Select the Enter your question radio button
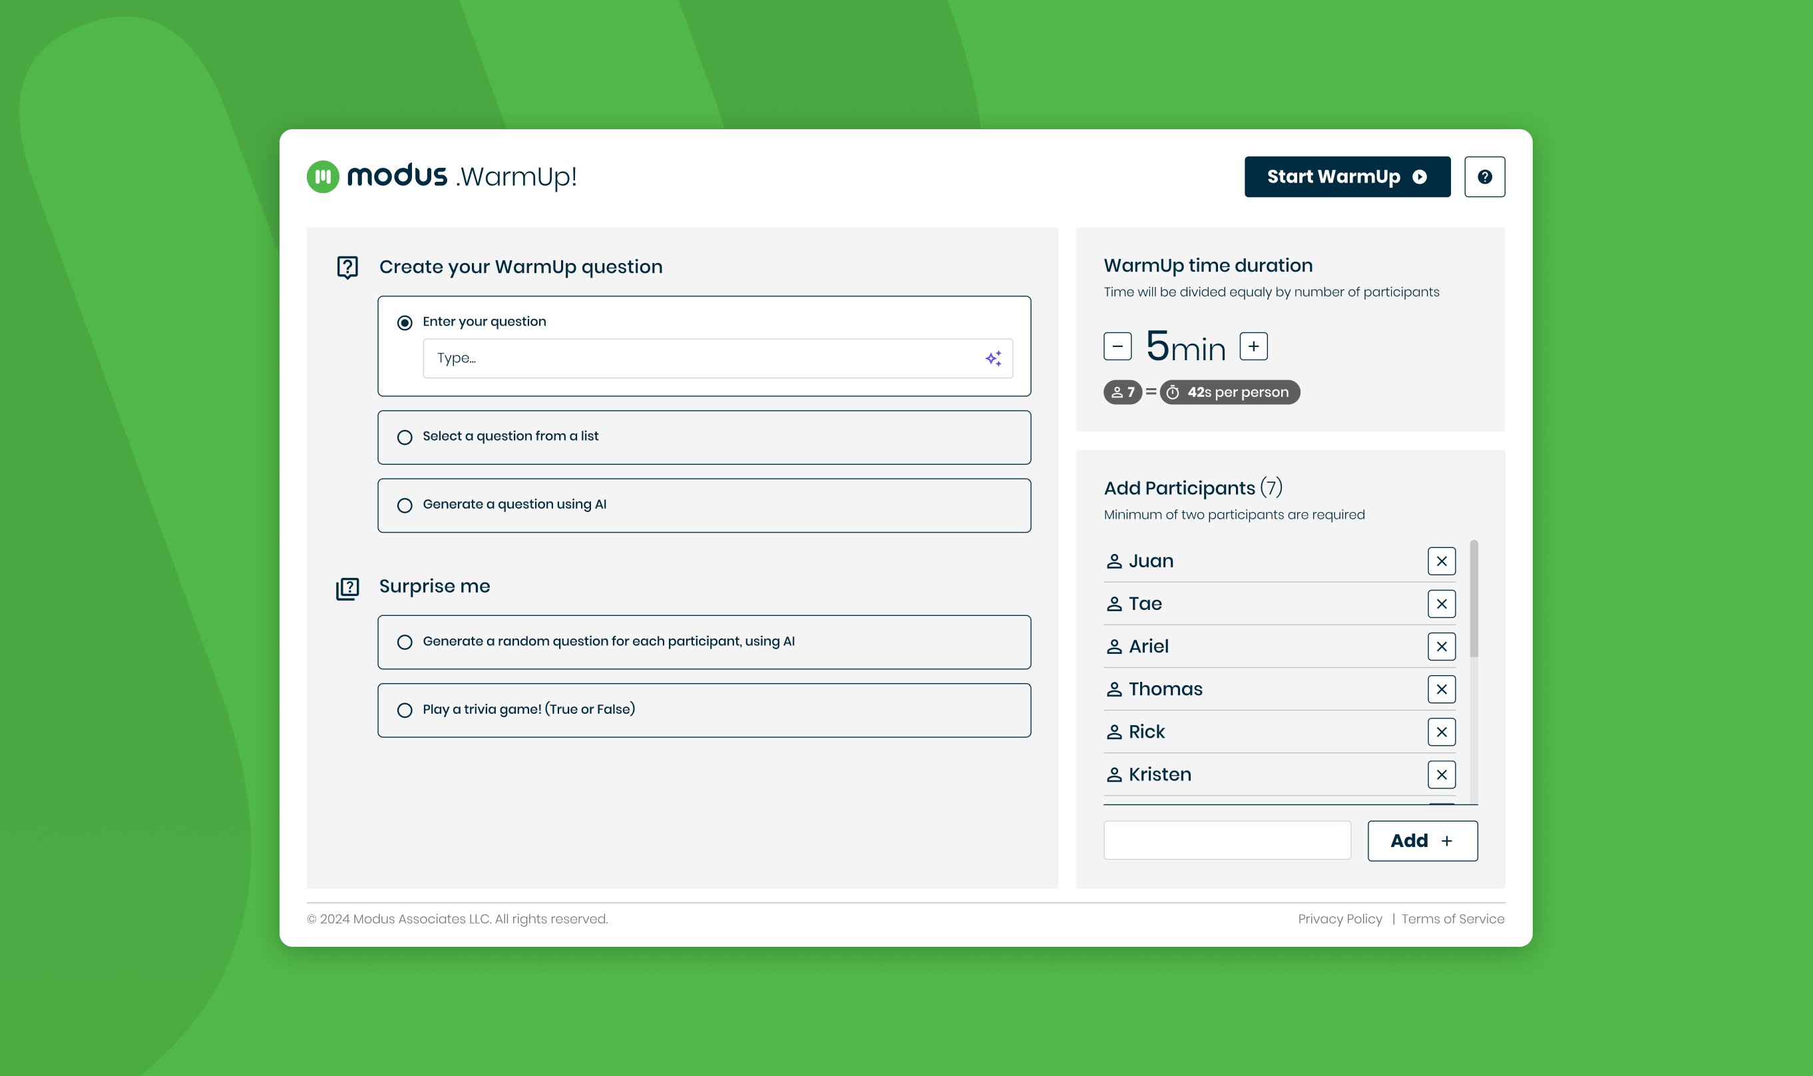1813x1076 pixels. 403,322
